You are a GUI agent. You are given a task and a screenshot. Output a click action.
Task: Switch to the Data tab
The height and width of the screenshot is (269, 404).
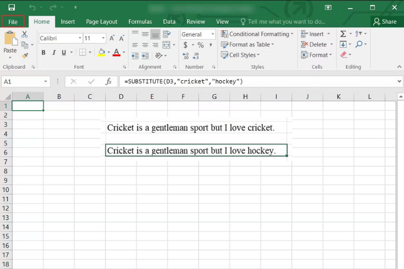coord(169,22)
